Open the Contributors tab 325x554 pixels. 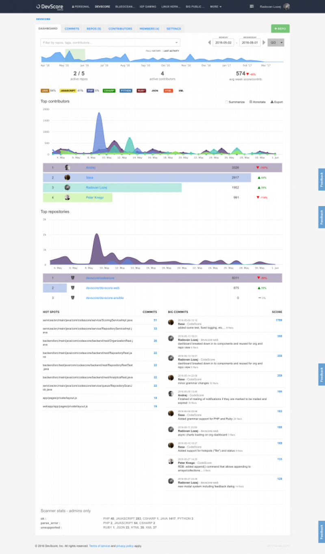[120, 29]
